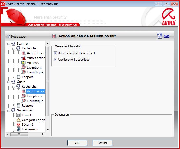Screen dimensions: 180x149
Task: Click the Archives icon in tree
Action: [x=23, y=63]
